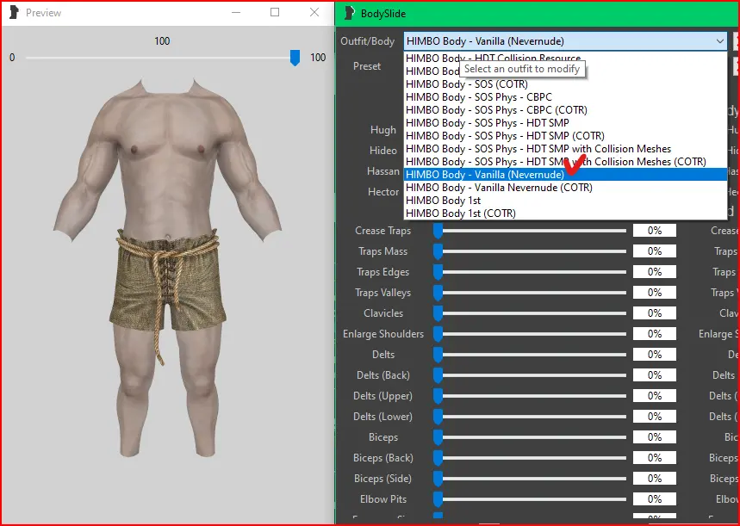Click the Clavicles 0% value field
The width and height of the screenshot is (740, 526).
click(655, 313)
